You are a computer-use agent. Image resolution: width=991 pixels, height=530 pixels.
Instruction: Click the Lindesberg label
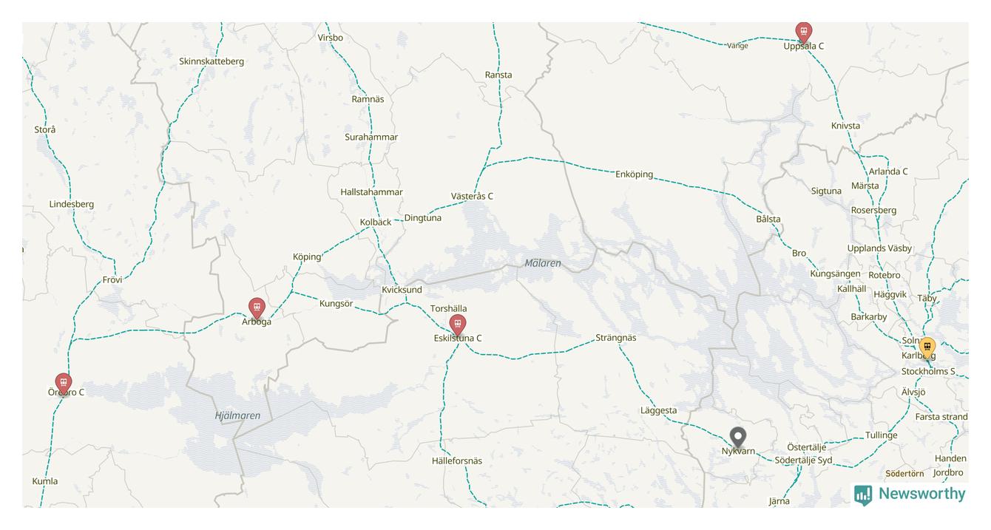click(72, 204)
